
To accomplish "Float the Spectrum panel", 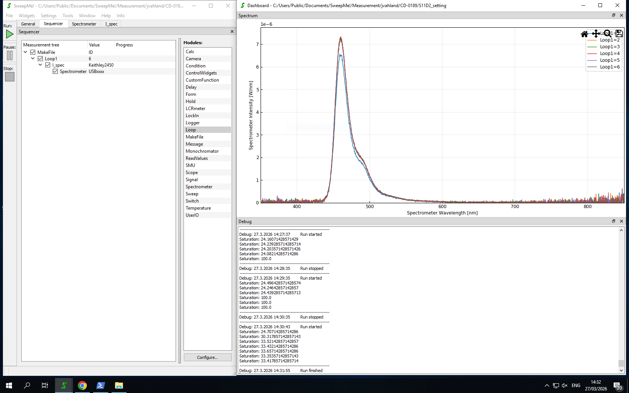I will click(x=614, y=15).
